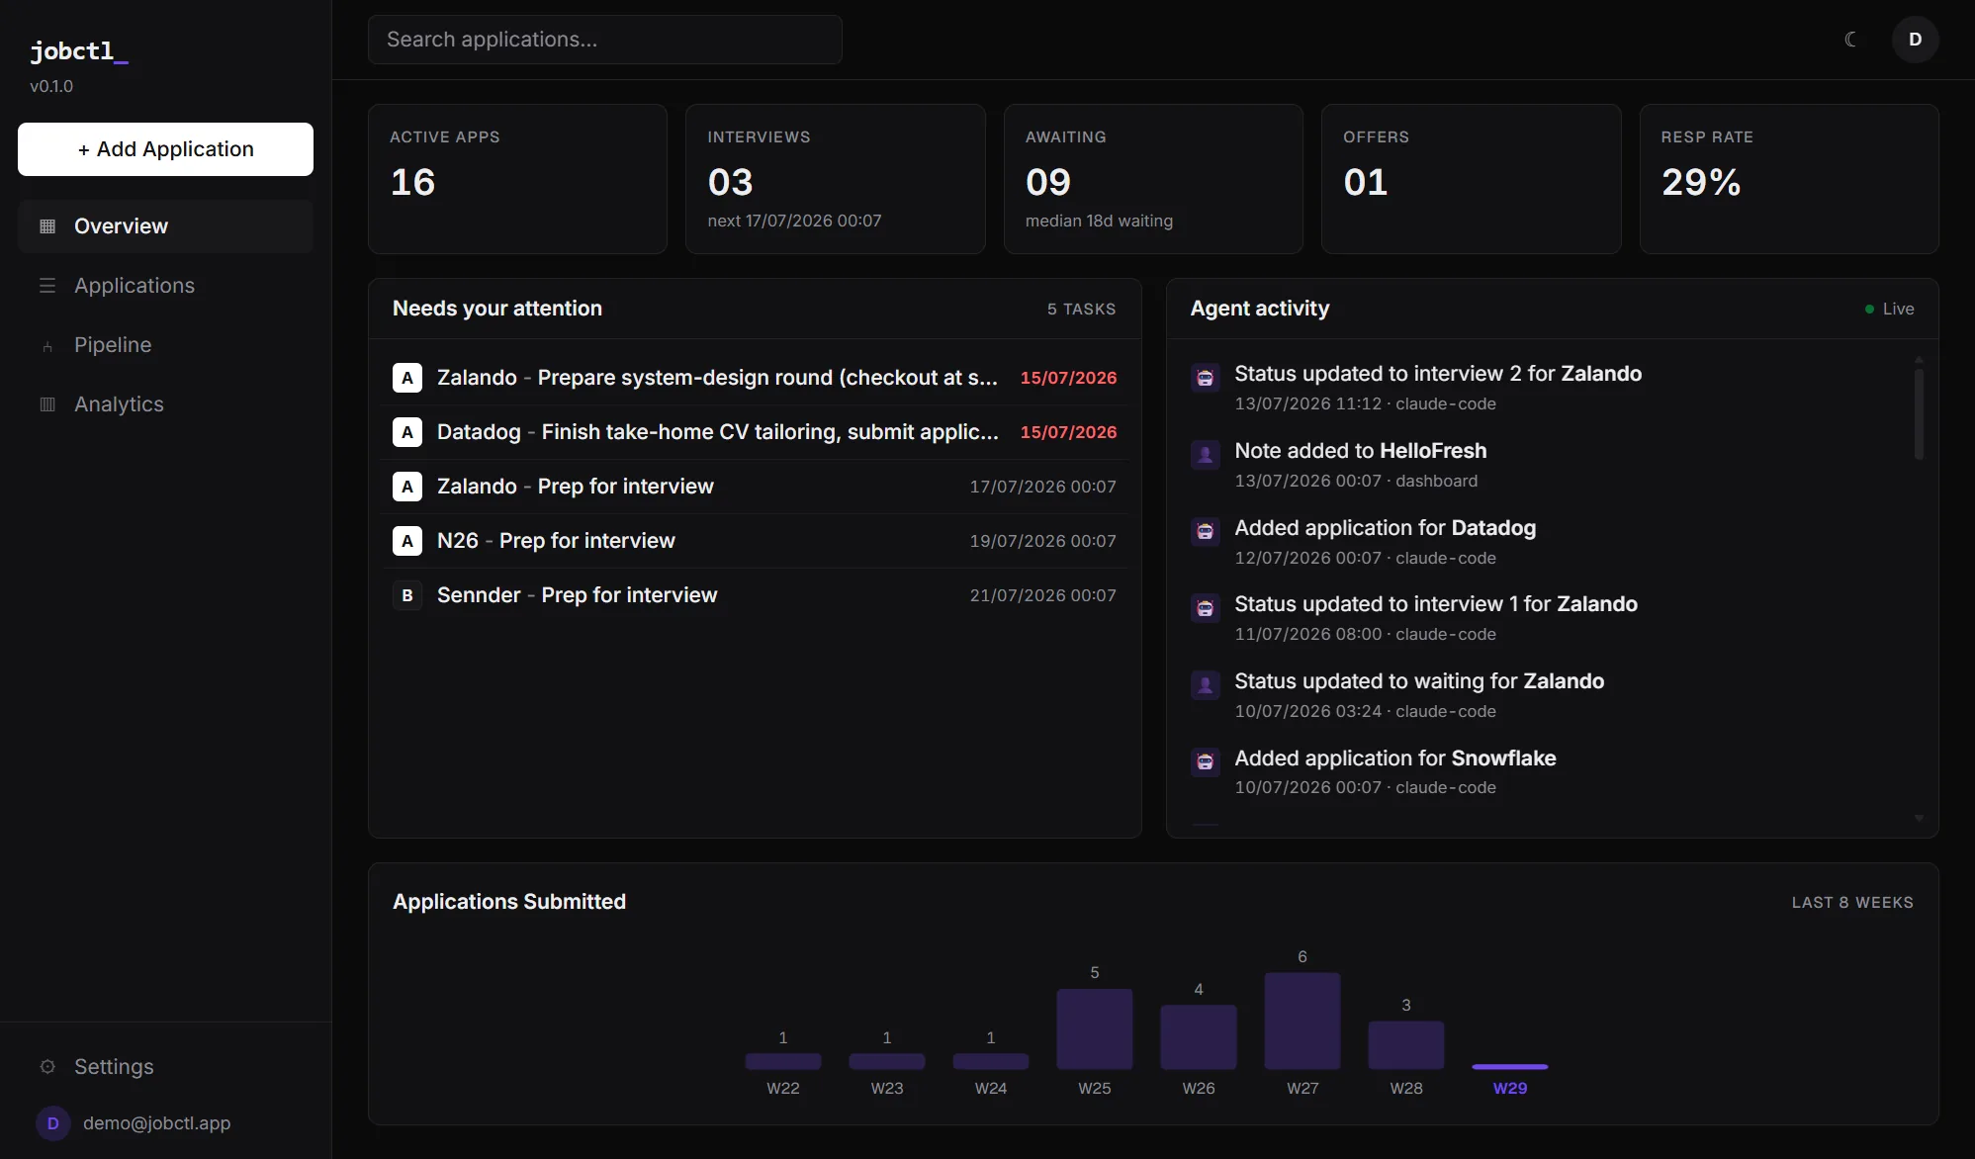Click the Settings gear icon

pyautogui.click(x=47, y=1067)
